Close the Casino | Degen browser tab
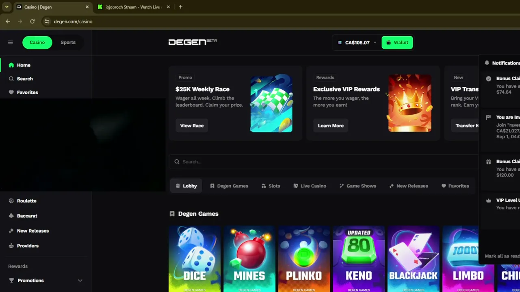Screen dimensions: 520x292 pyautogui.click(x=87, y=7)
